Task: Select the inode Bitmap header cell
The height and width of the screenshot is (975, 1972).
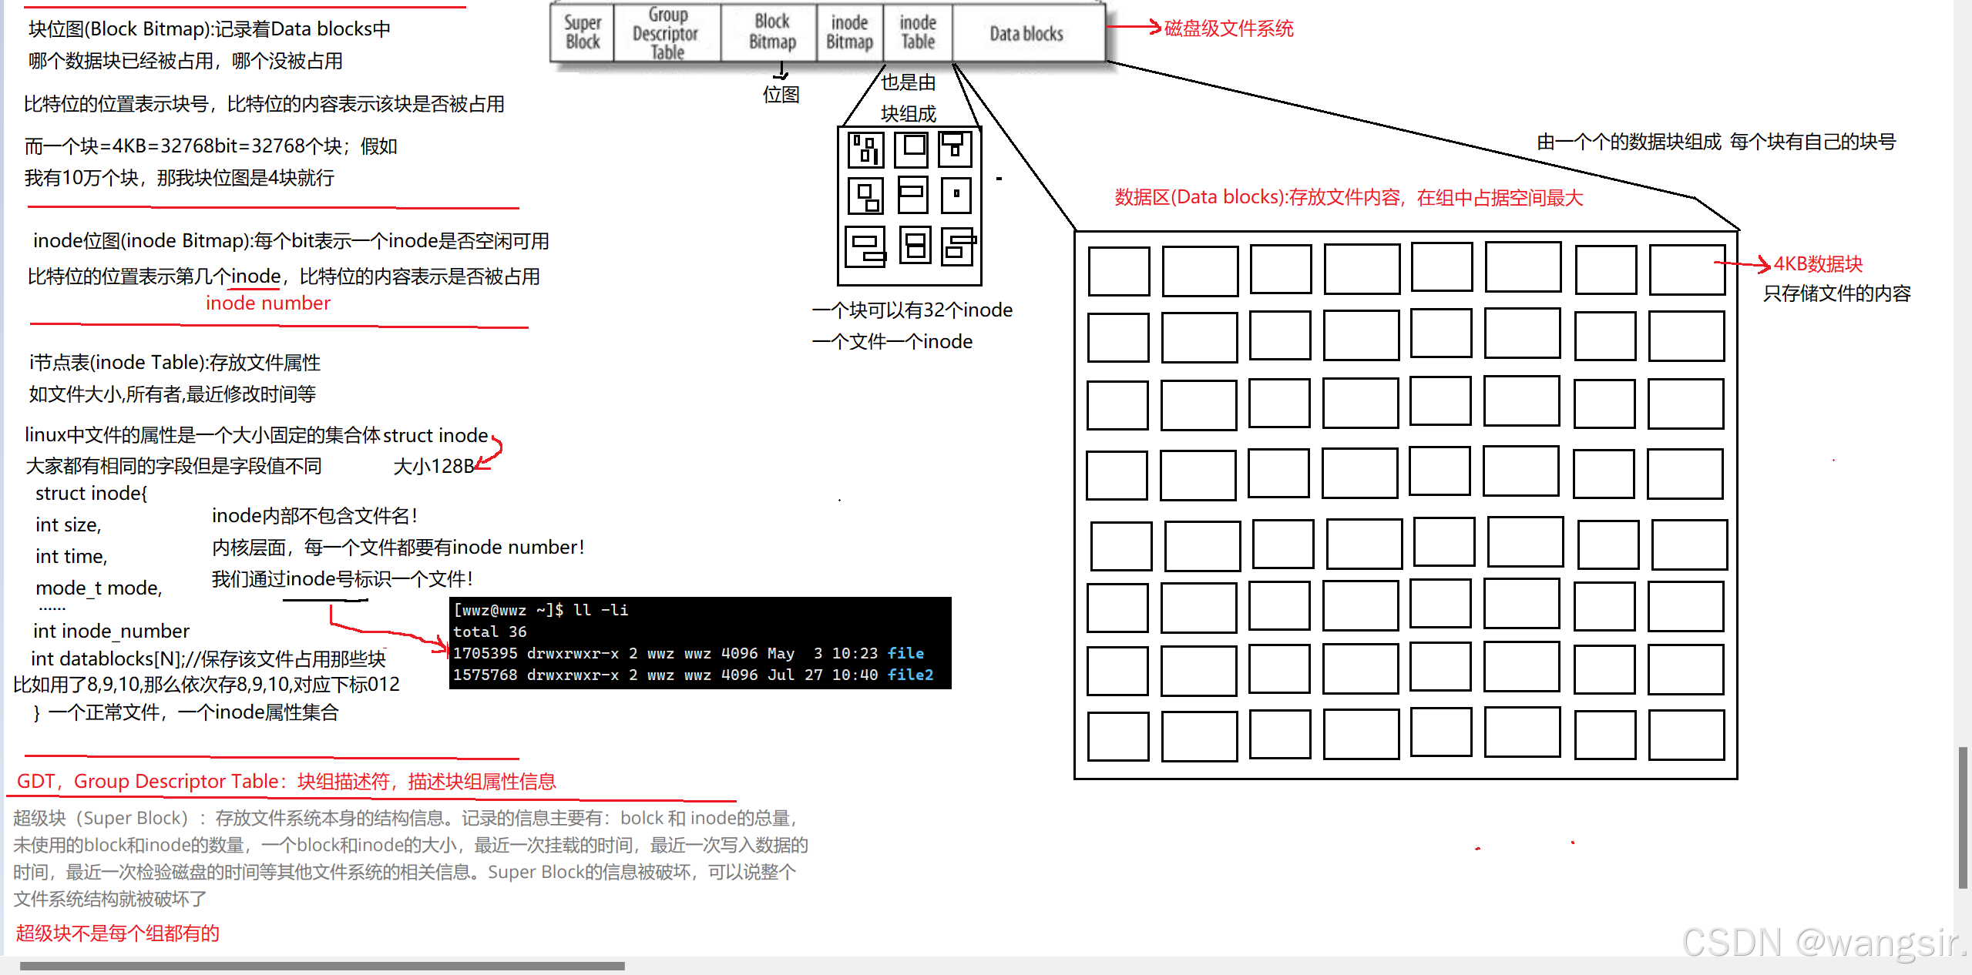Action: (848, 32)
